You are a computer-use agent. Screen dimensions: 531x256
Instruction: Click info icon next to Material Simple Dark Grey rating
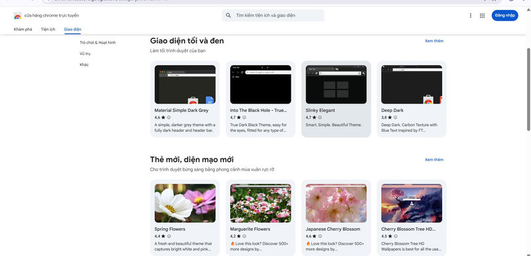(x=169, y=117)
